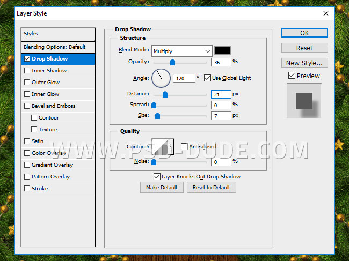Click the Reset button
This screenshot has height=261, width=349.
click(304, 48)
